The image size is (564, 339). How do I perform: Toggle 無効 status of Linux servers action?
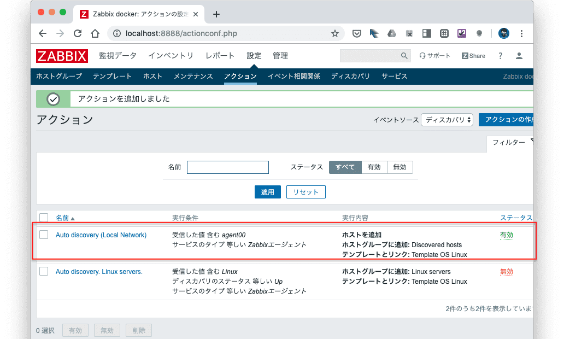507,272
